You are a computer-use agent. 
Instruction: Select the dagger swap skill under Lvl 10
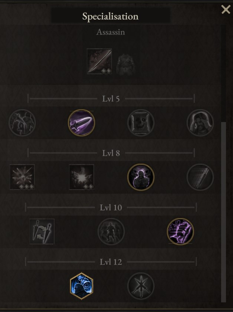42,231
